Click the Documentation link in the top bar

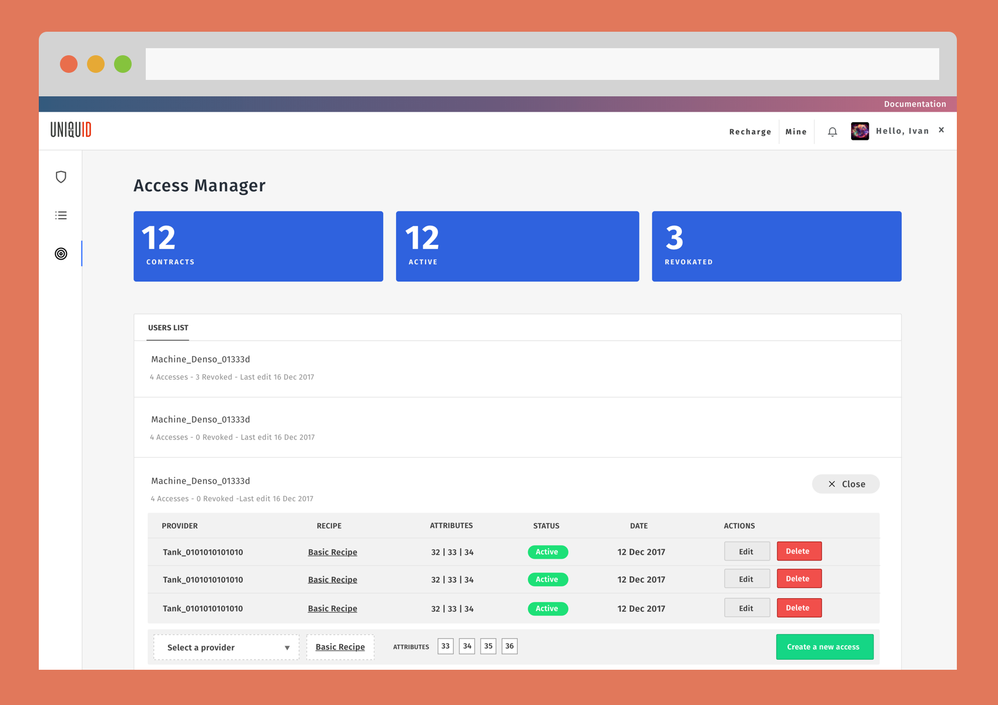click(x=915, y=104)
